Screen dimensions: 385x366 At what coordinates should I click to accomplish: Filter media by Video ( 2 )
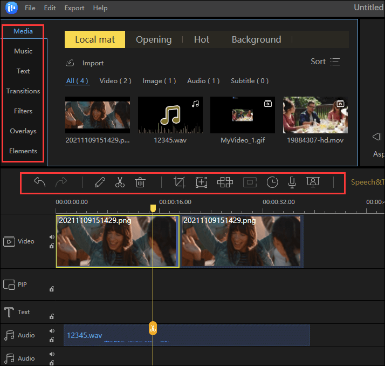click(115, 81)
